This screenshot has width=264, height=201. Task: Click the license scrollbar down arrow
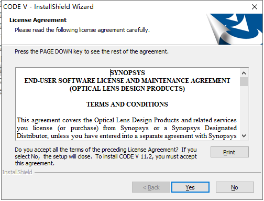click(244, 136)
